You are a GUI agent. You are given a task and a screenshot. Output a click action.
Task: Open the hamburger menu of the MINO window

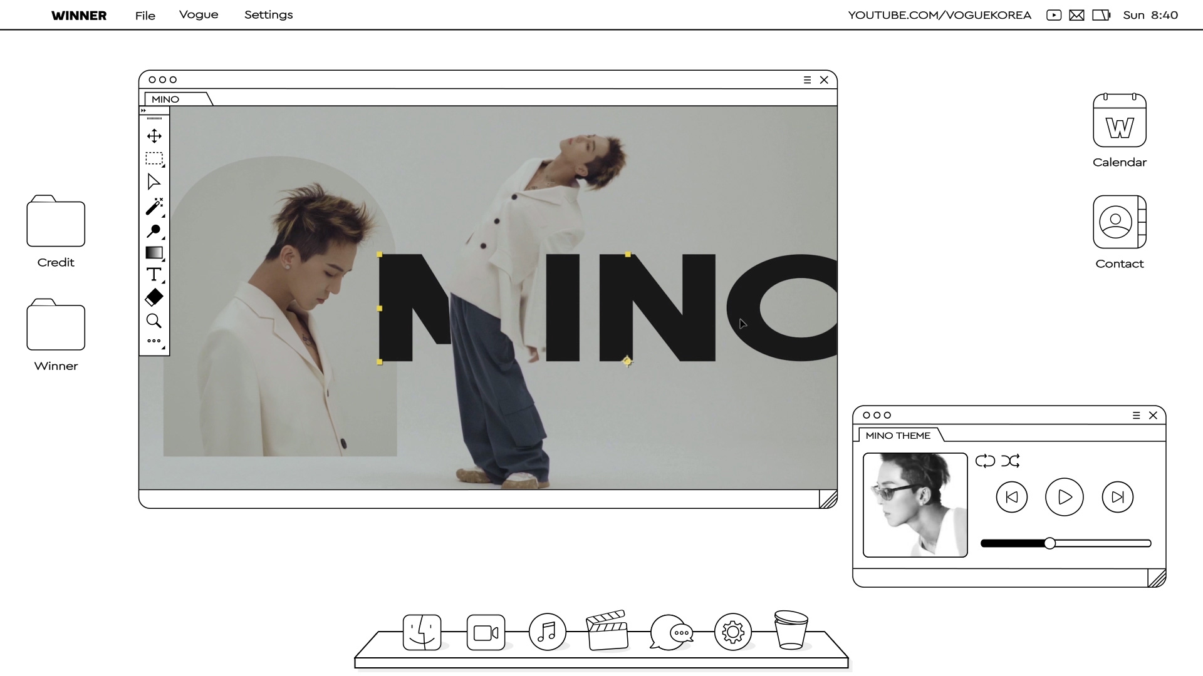(x=807, y=80)
